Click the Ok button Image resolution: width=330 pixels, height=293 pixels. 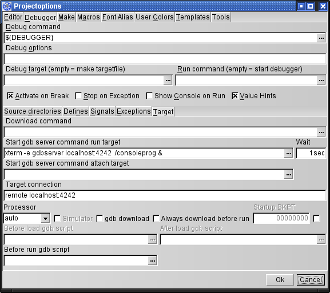click(280, 280)
